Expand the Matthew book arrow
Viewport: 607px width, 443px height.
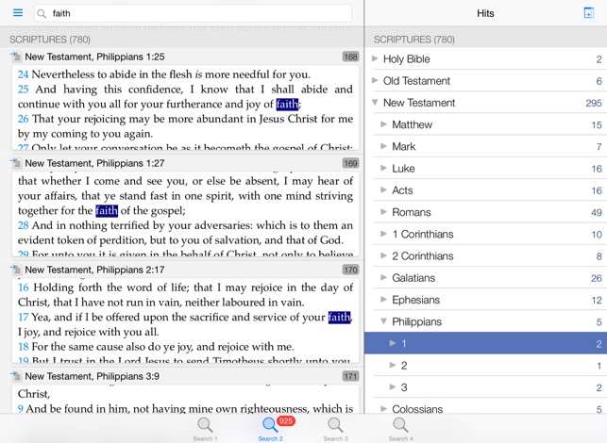[x=383, y=124]
